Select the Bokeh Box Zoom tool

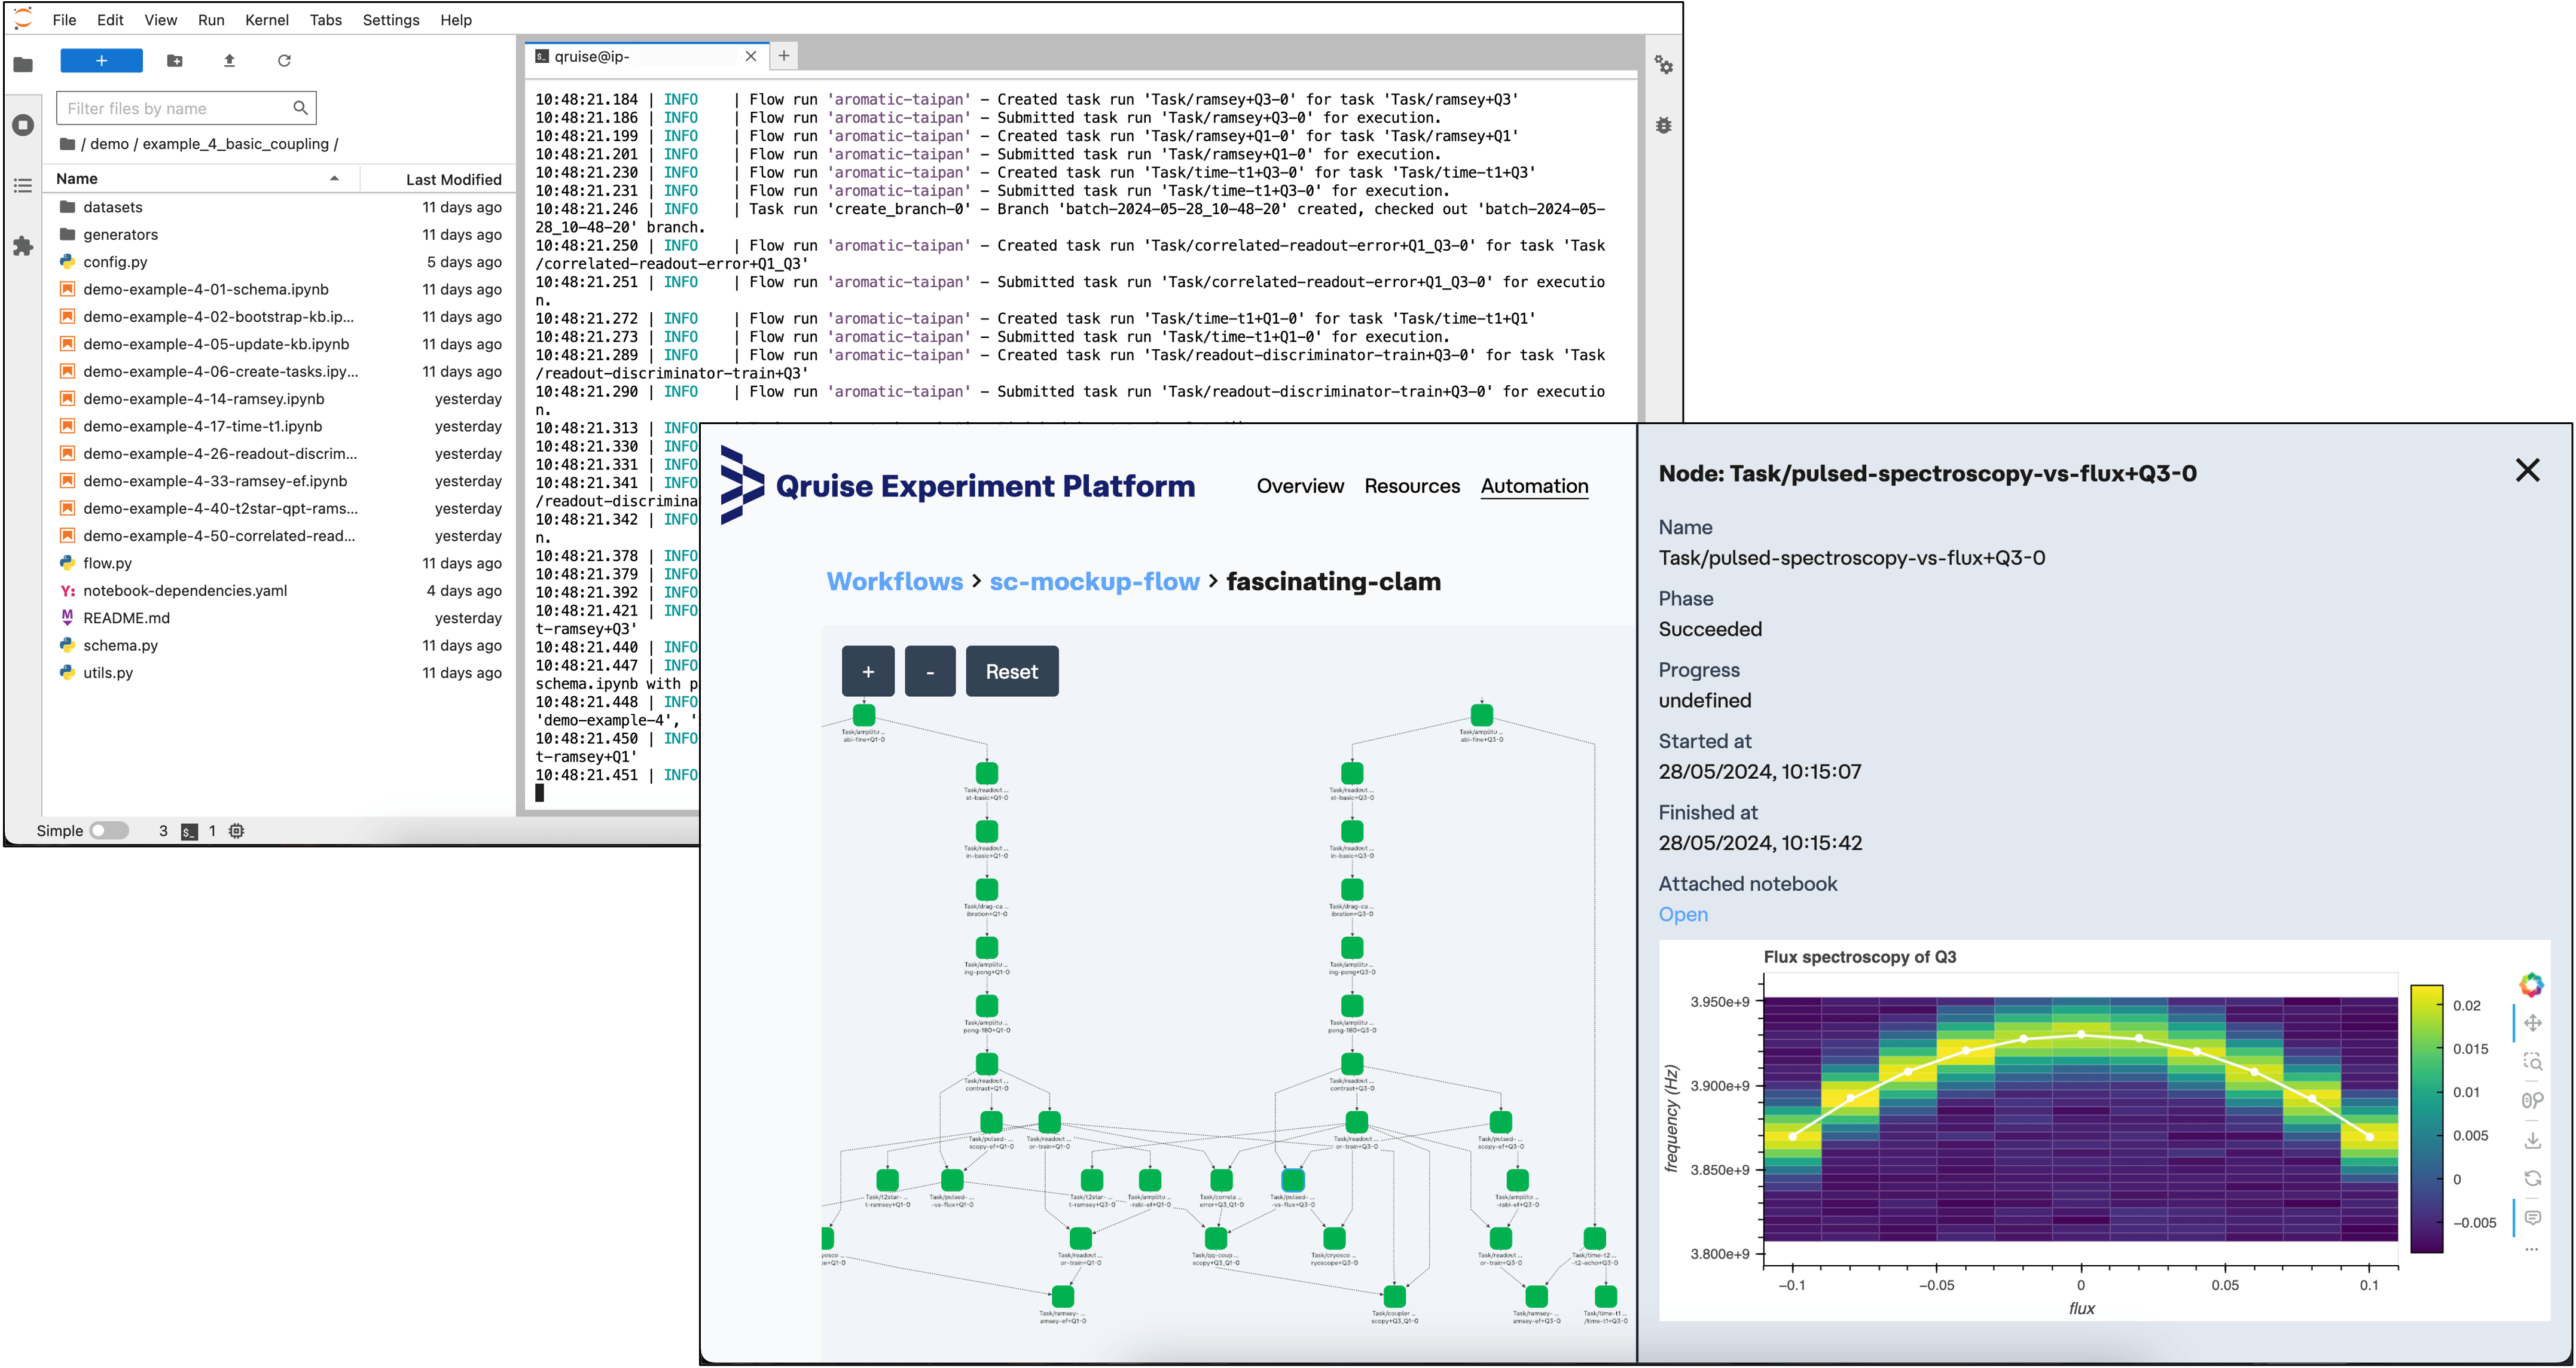point(2532,1062)
